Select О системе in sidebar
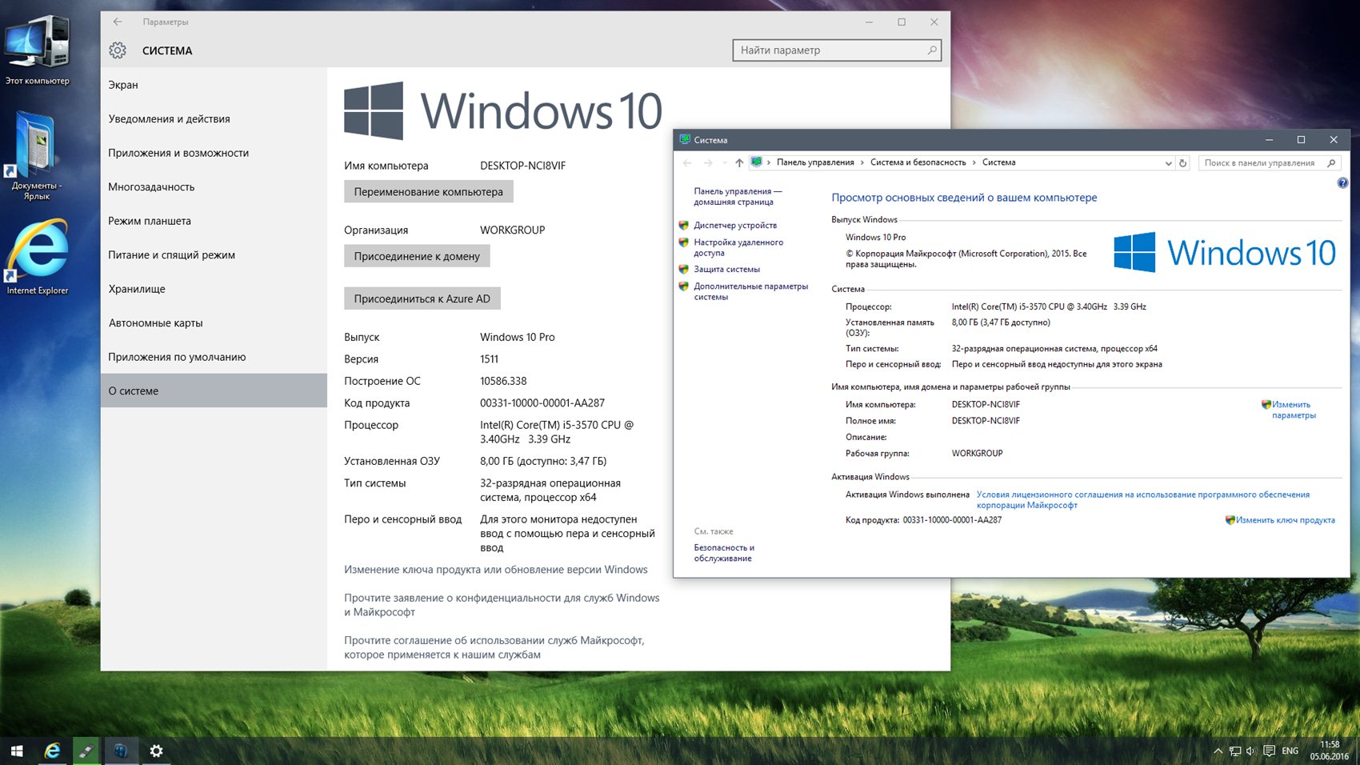Screen dimensions: 1360x765 (214, 391)
